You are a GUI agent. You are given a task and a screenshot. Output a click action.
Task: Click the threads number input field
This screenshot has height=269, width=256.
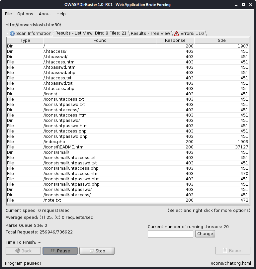pos(170,234)
